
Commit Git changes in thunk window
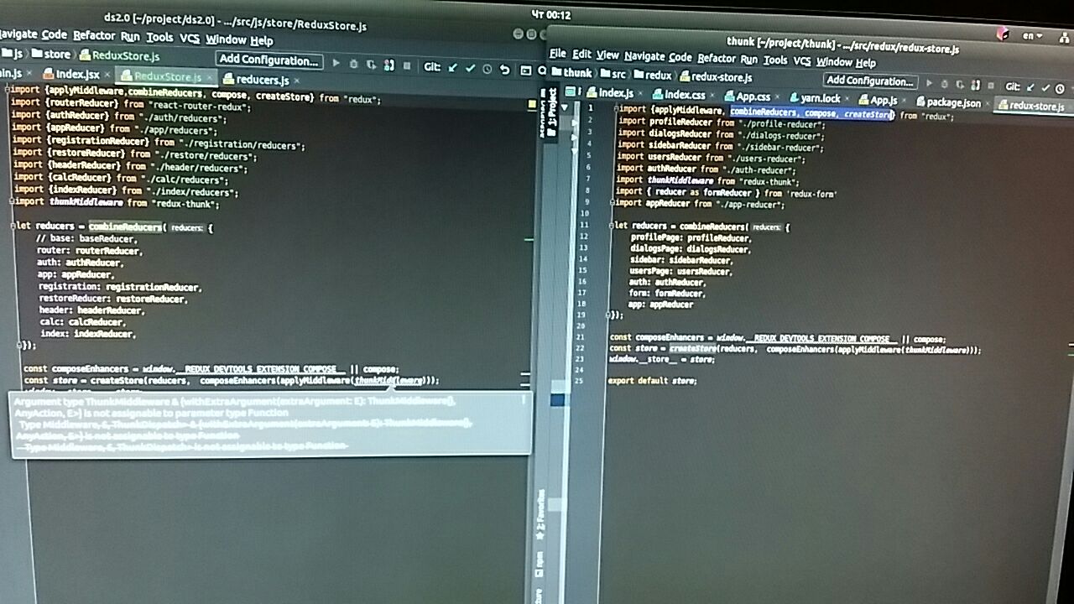click(x=1045, y=88)
